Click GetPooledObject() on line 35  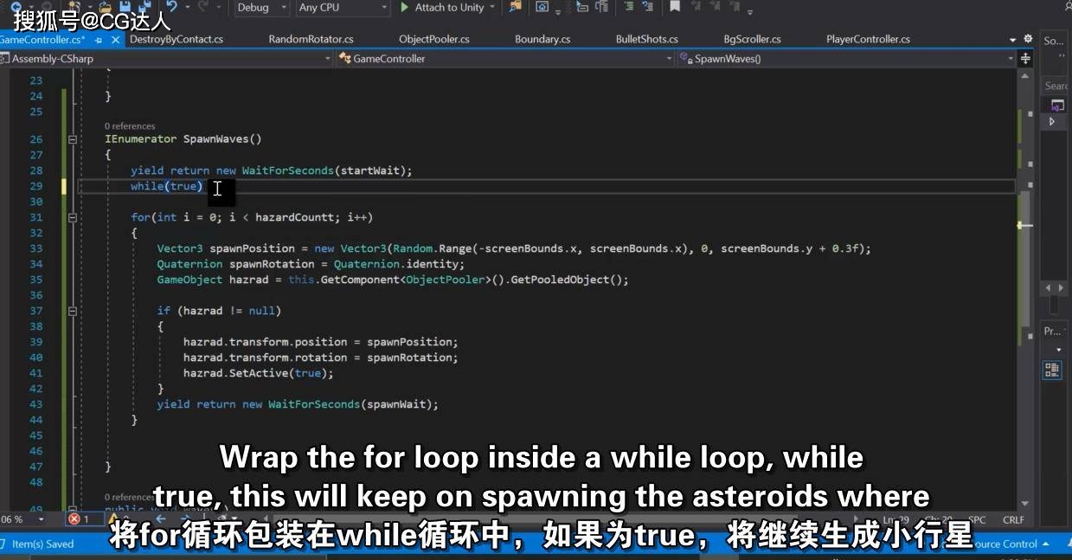[x=568, y=280]
